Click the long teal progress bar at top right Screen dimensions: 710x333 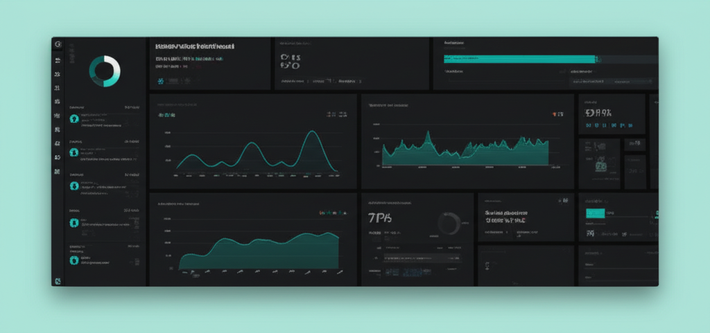coord(519,59)
